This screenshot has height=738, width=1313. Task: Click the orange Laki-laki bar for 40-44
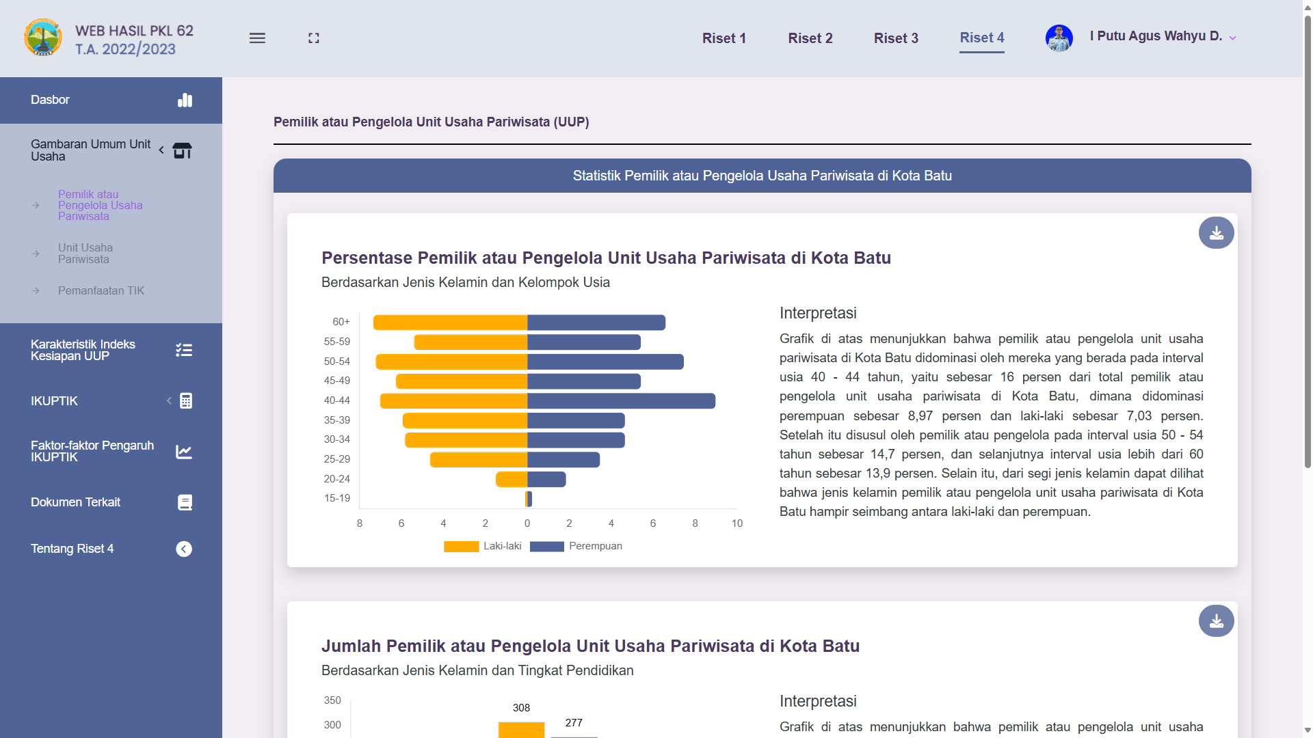453,401
